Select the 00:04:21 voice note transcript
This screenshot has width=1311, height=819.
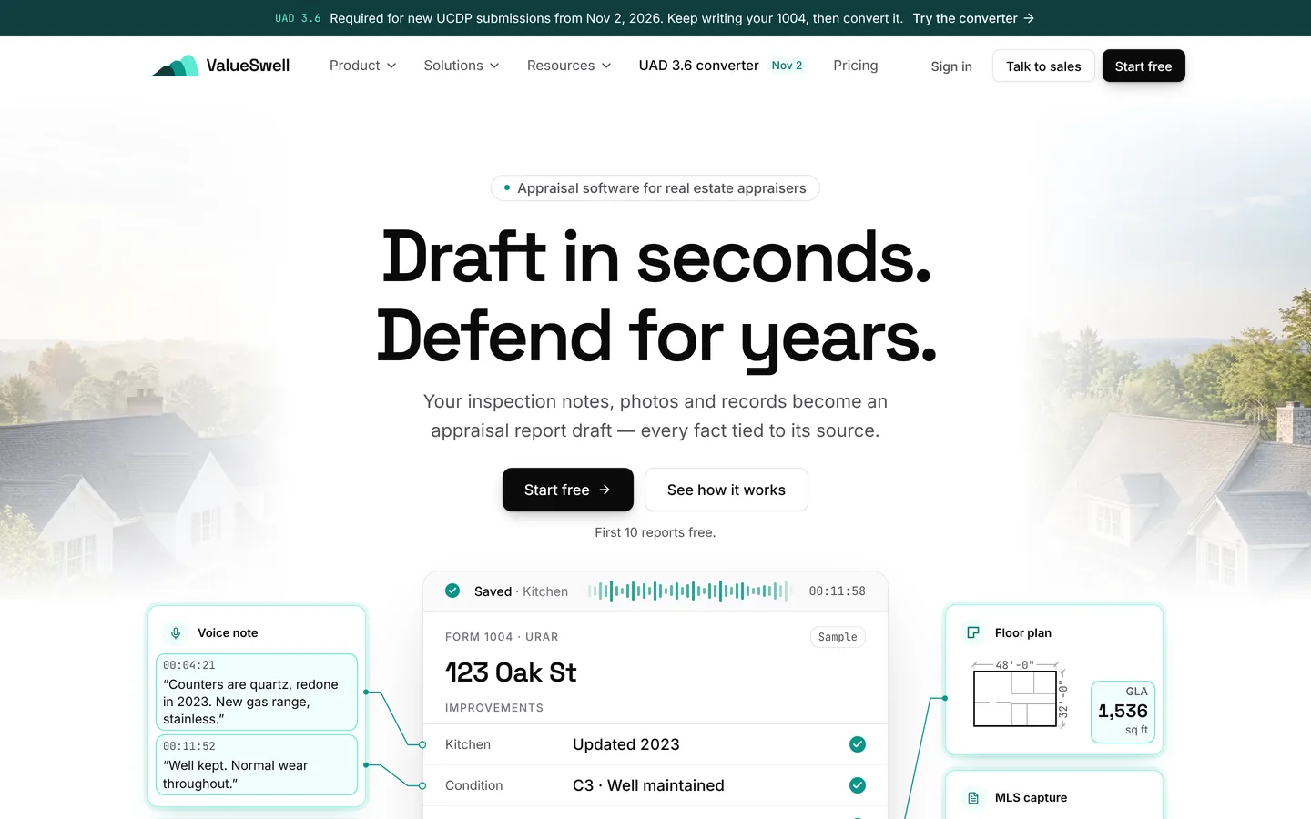tap(257, 692)
